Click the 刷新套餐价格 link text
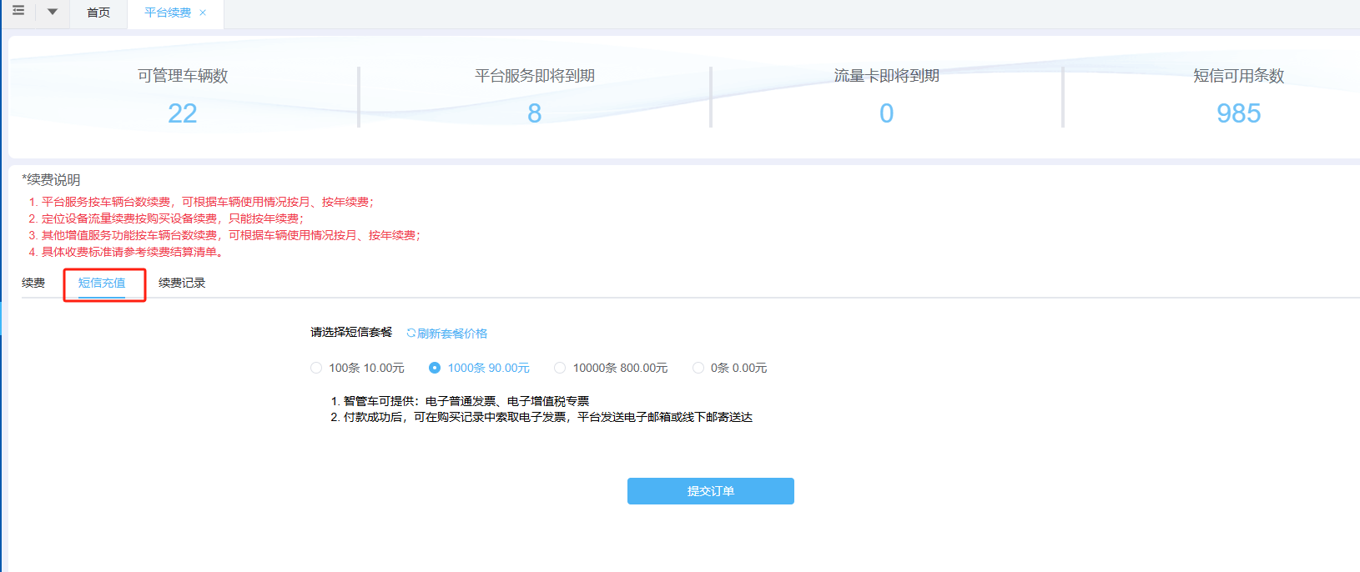Viewport: 1360px width, 572px height. click(x=452, y=334)
